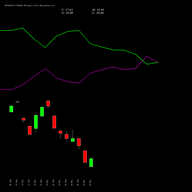The image size is (192, 192).
Task: Click the high price value H: 18.80
Action: point(98,10)
